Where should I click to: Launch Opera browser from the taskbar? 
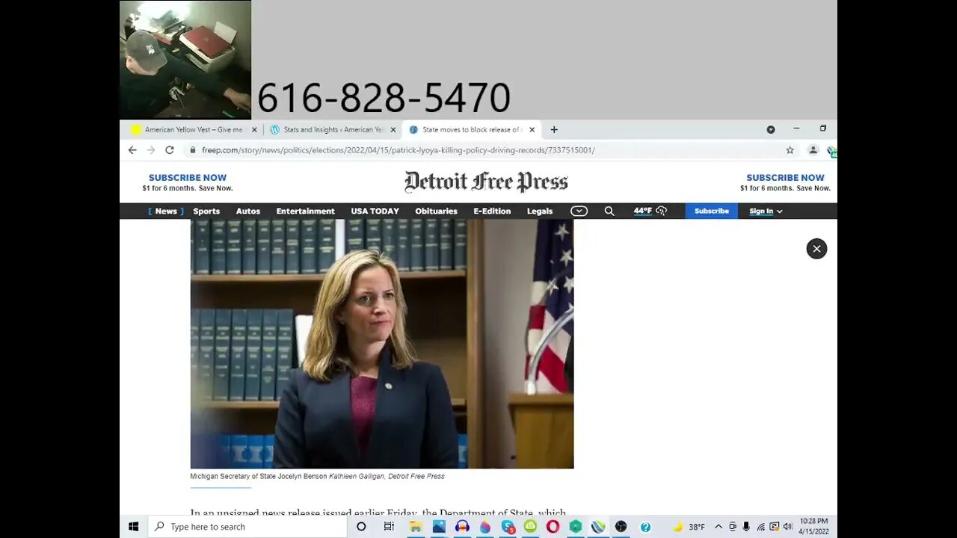[x=553, y=527]
